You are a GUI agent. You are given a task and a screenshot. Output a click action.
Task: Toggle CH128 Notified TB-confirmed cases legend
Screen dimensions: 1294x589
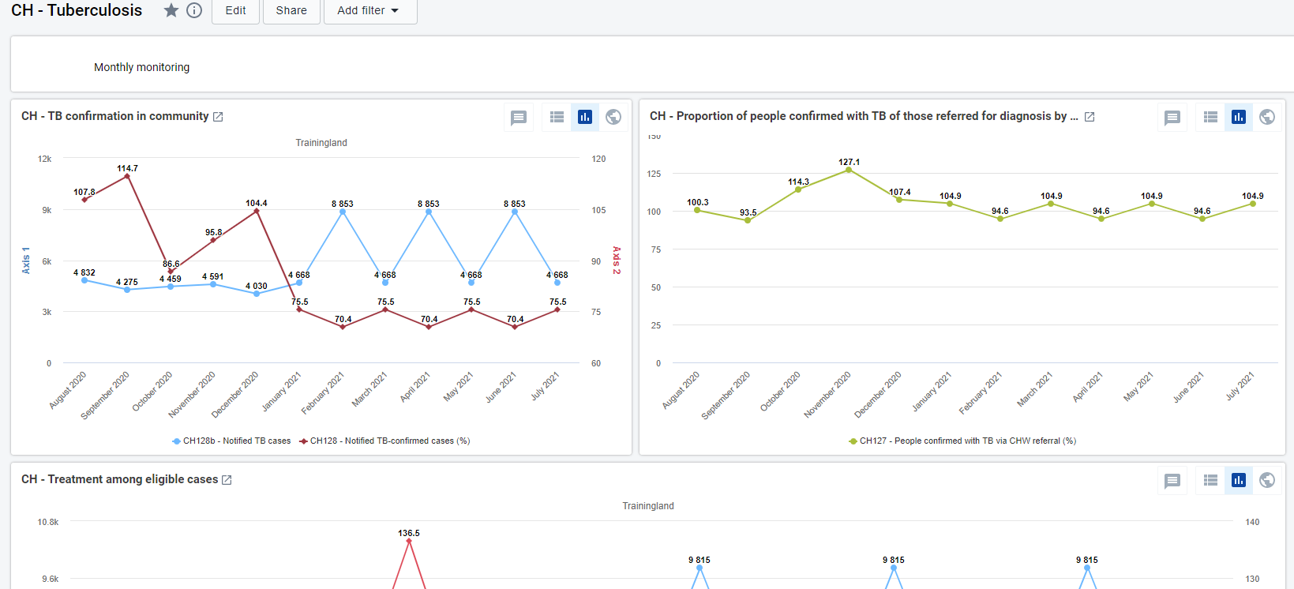tap(384, 441)
